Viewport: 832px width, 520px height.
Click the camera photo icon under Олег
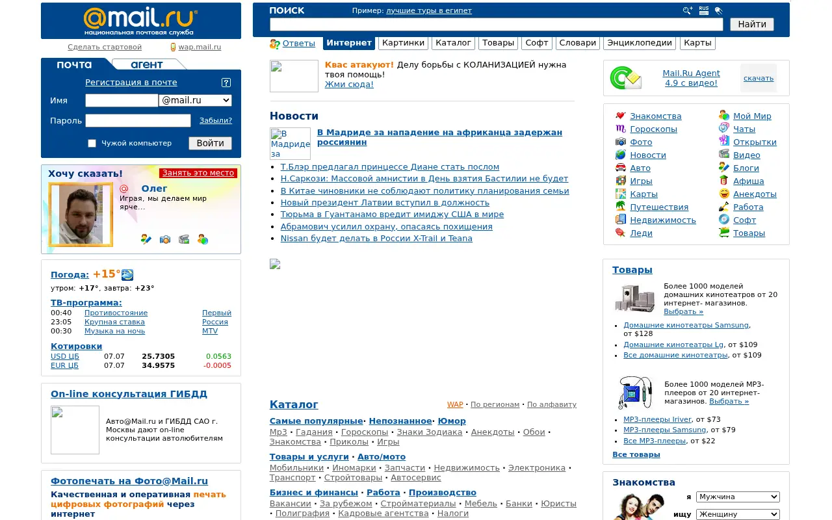tap(165, 239)
